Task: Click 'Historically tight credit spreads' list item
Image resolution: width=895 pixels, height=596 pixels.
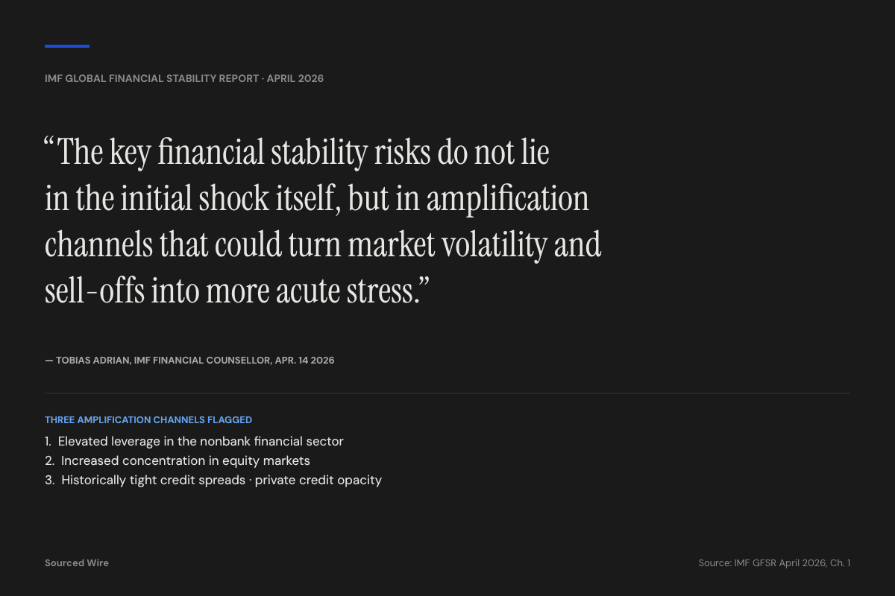Action: click(x=154, y=480)
